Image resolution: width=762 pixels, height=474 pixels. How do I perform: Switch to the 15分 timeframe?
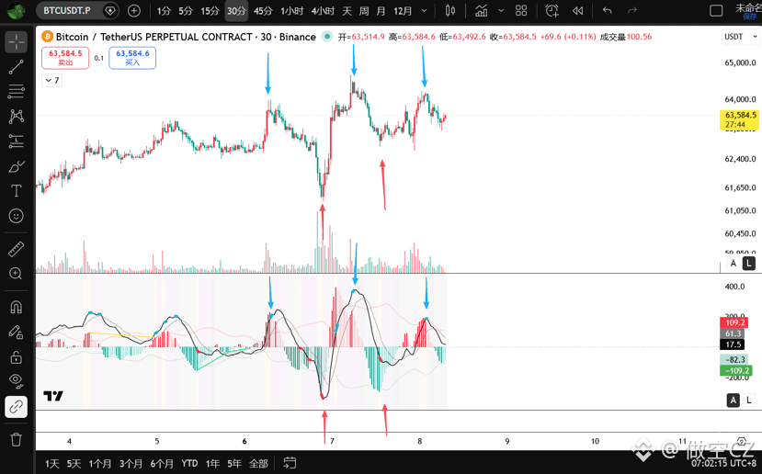point(210,11)
